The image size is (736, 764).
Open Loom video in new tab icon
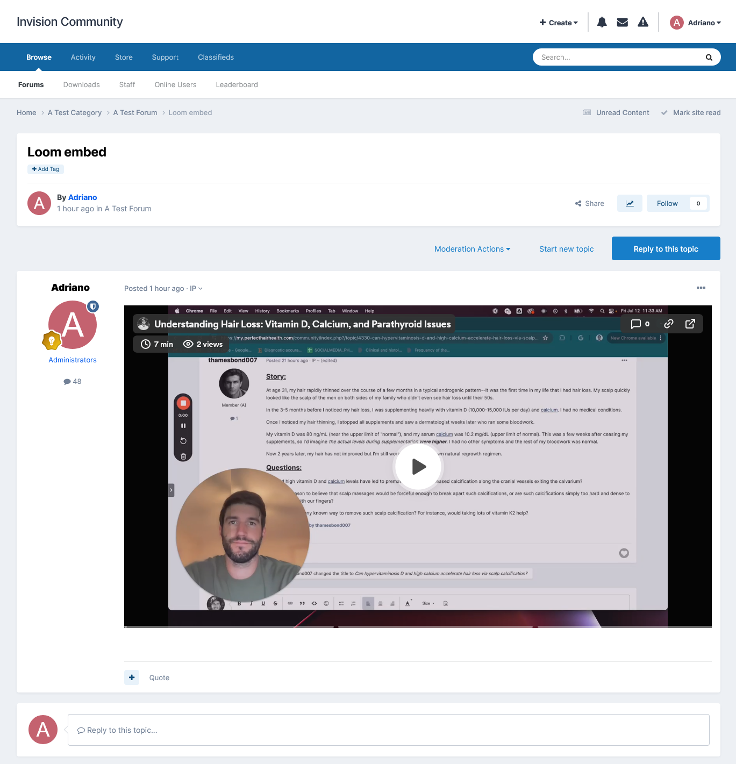690,324
